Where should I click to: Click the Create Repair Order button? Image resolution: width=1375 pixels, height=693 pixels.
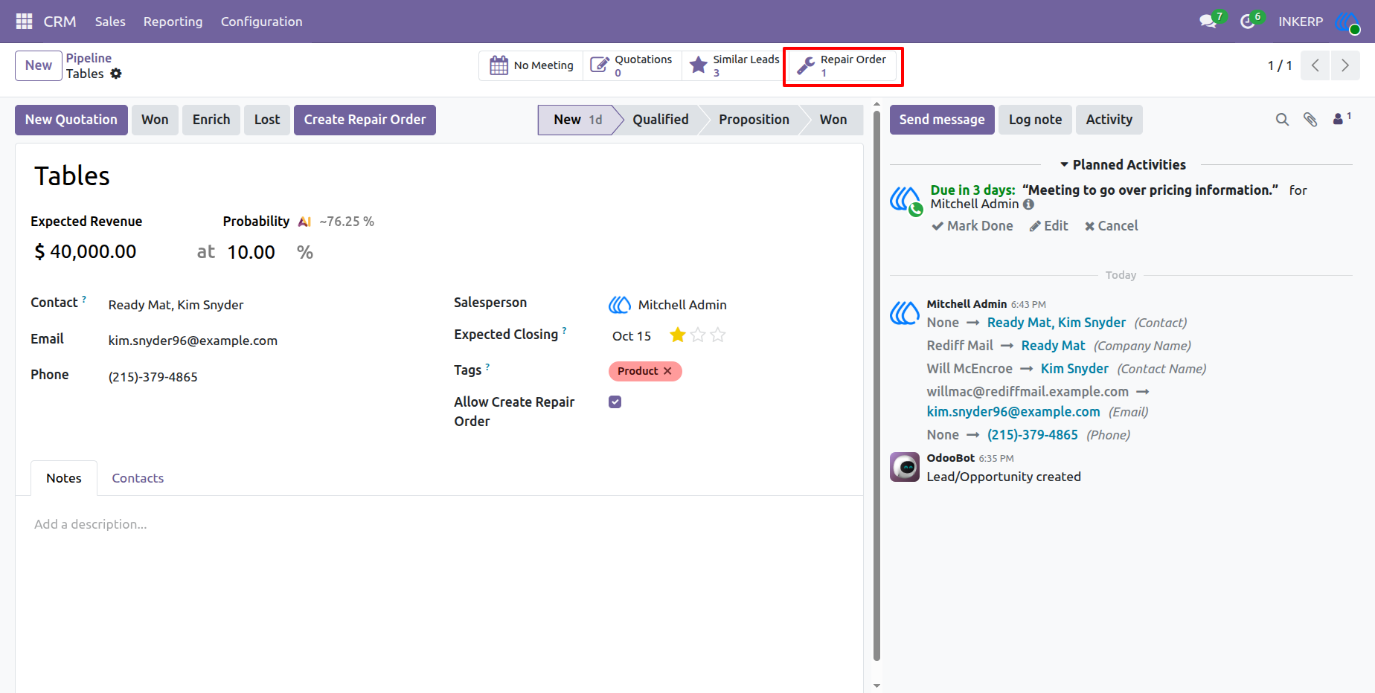(365, 120)
